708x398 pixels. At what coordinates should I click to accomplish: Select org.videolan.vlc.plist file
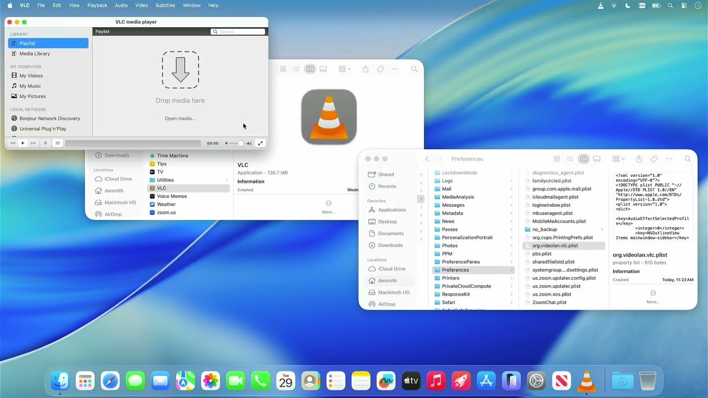tap(563, 245)
